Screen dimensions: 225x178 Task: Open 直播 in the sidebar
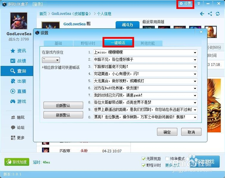(x=18, y=91)
